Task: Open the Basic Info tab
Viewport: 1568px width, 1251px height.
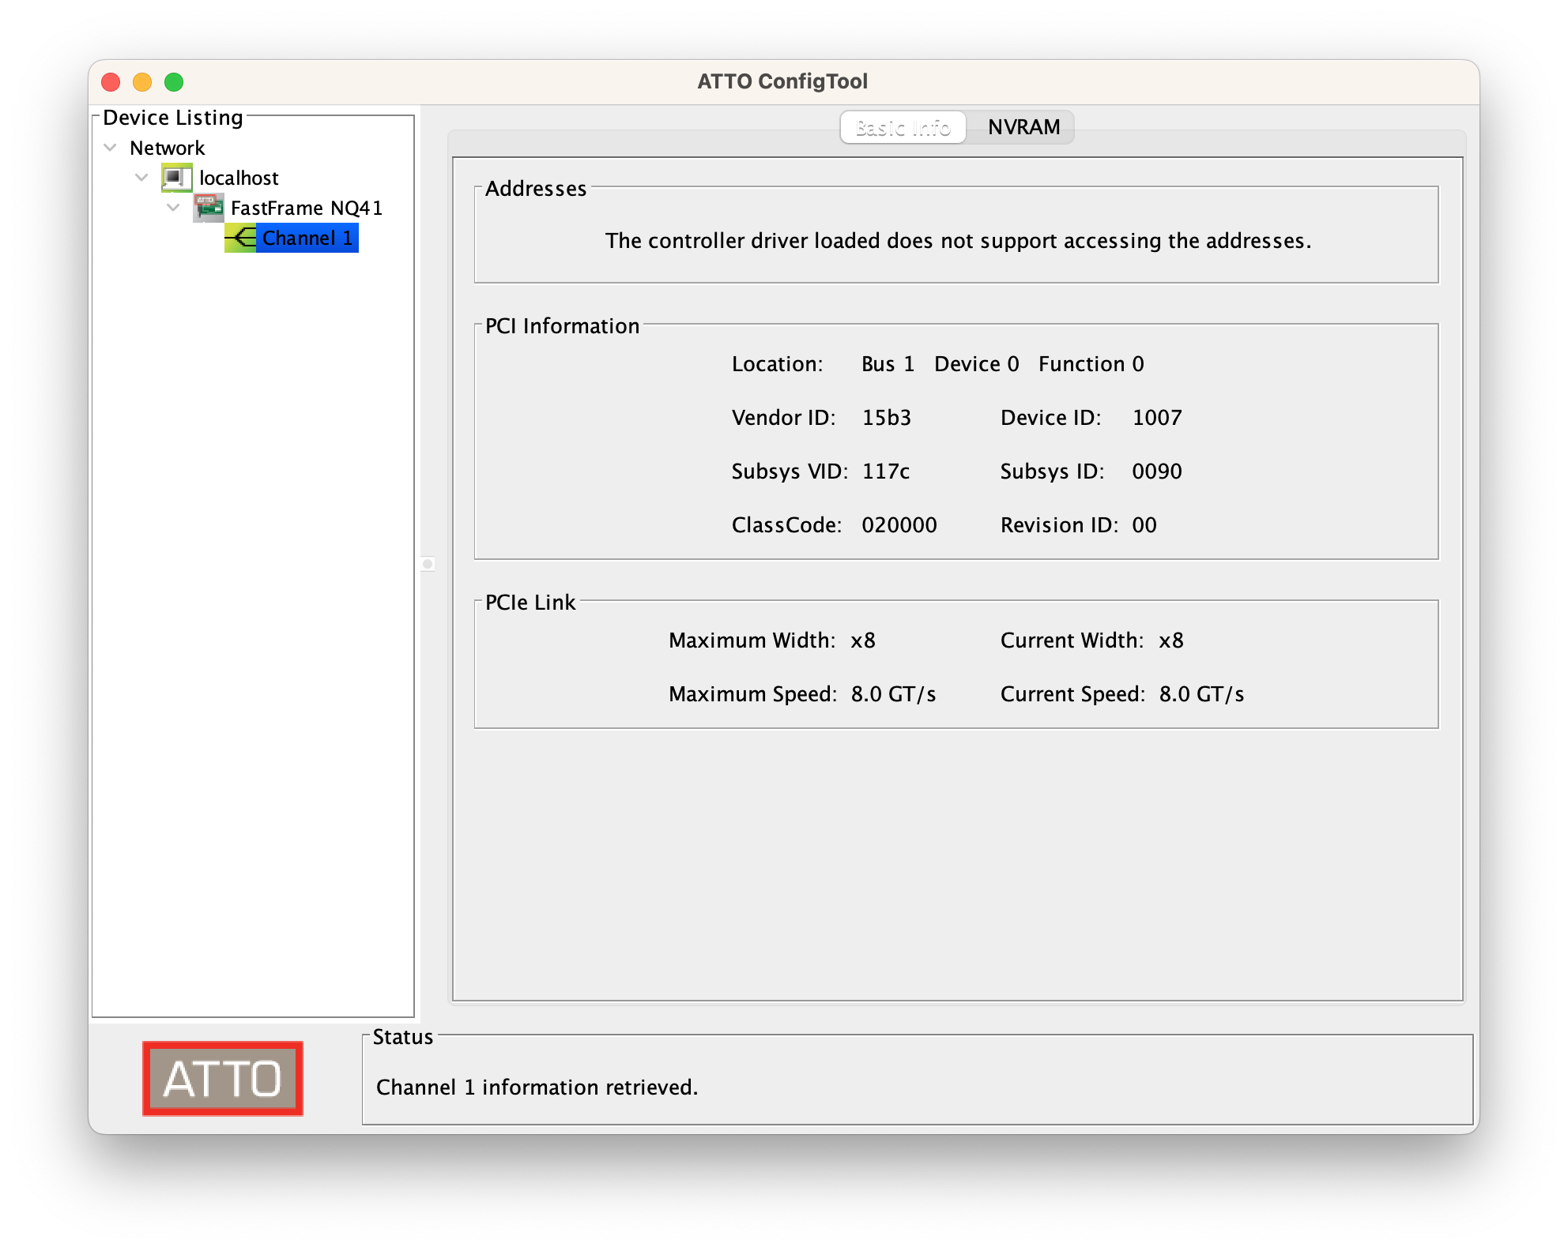Action: [903, 127]
